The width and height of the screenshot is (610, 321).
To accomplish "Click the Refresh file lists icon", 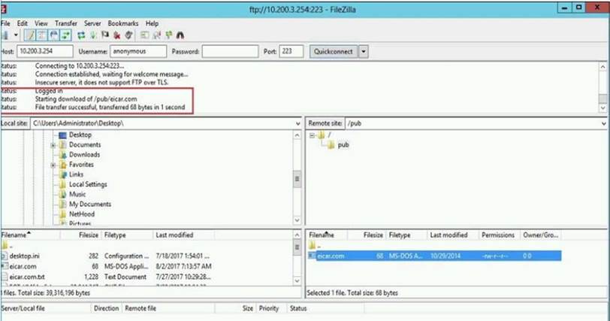I will pyautogui.click(x=81, y=35).
